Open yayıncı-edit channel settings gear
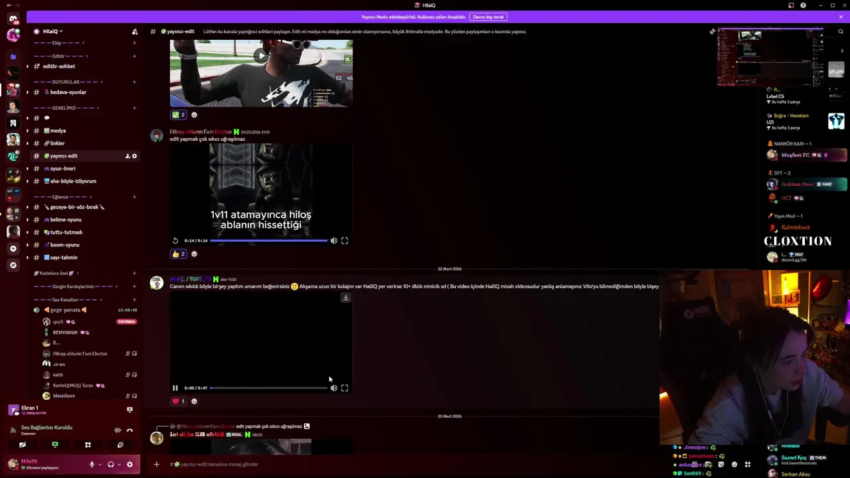Viewport: 850px width, 478px height. 134,156
